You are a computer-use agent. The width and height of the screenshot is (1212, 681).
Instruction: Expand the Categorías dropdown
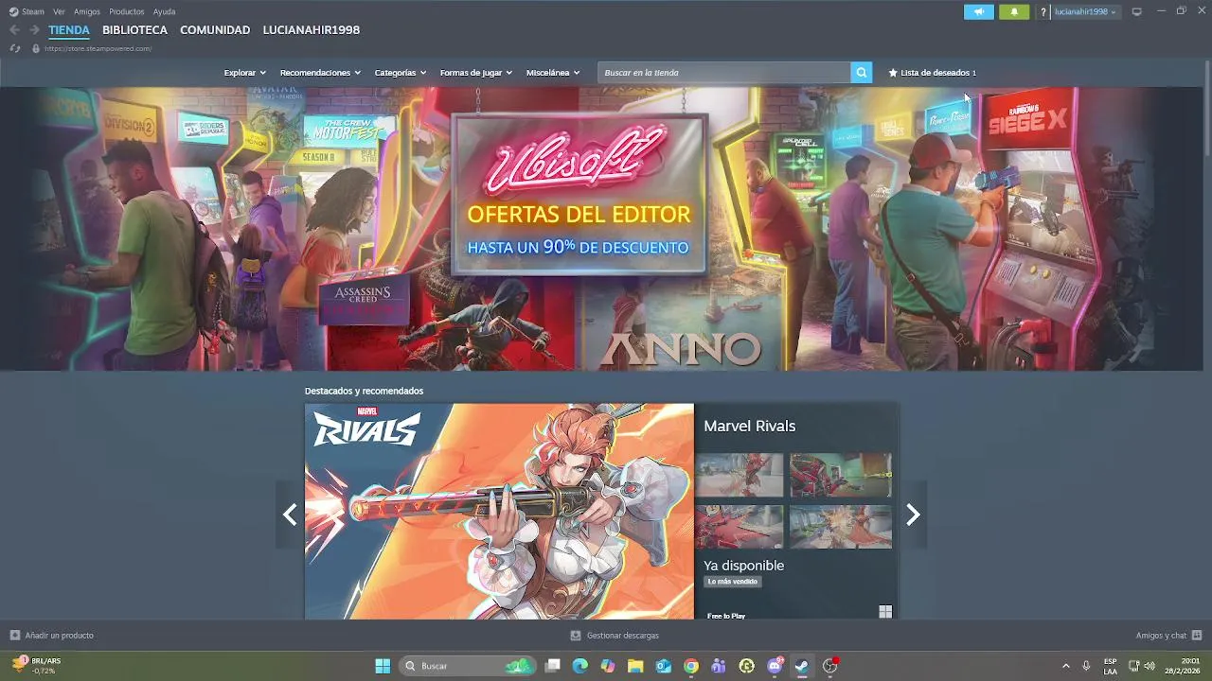(x=400, y=73)
